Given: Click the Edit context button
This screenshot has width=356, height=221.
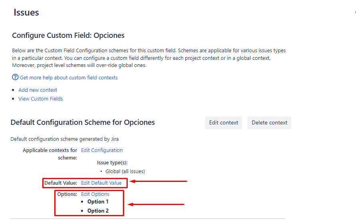Looking at the screenshot, I should (223, 123).
